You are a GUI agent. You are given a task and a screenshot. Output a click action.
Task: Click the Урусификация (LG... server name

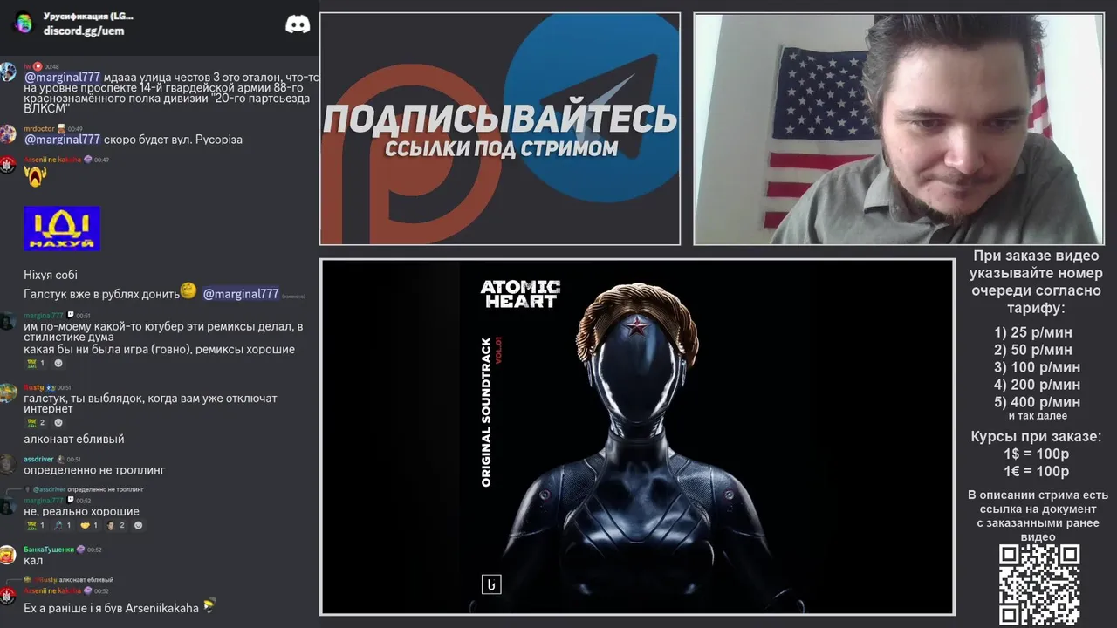[88, 16]
